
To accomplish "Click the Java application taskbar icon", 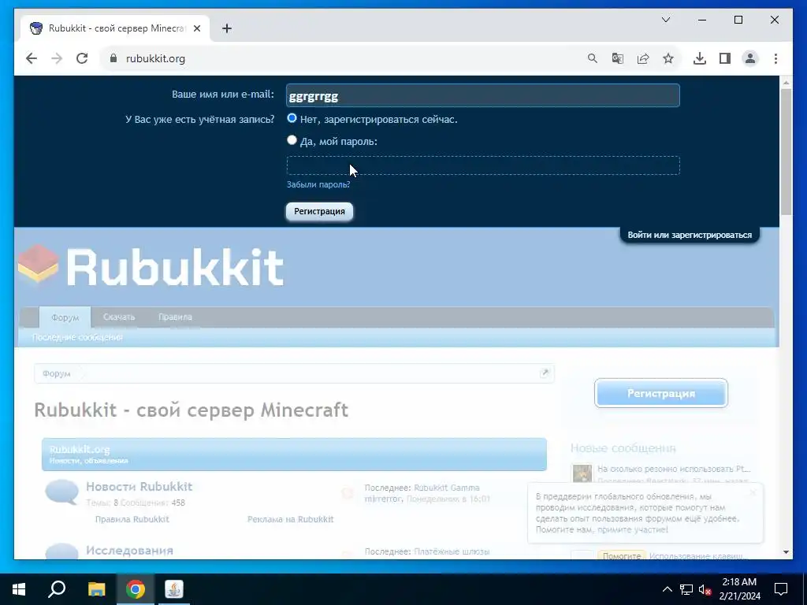I will (174, 589).
